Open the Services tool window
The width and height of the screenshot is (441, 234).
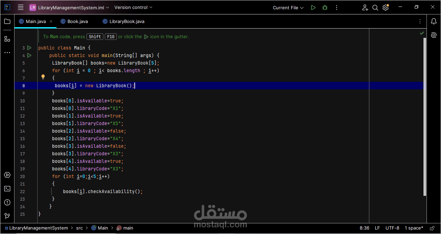(7, 175)
